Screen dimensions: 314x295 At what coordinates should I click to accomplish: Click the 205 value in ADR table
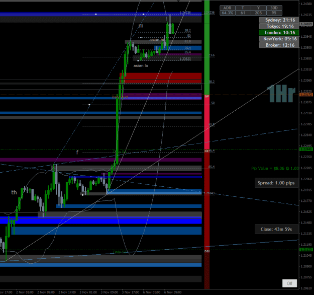(x=258, y=13)
